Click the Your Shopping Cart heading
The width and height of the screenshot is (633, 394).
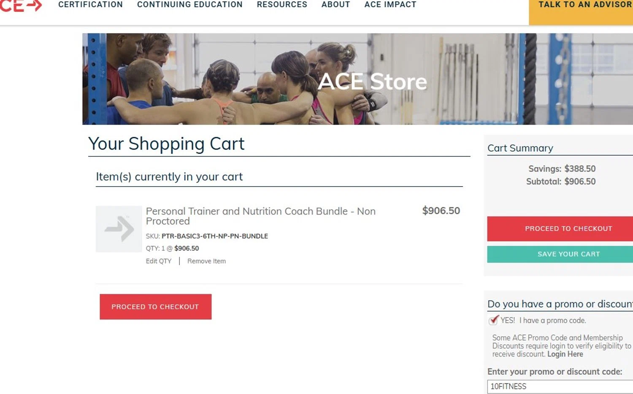(x=166, y=144)
